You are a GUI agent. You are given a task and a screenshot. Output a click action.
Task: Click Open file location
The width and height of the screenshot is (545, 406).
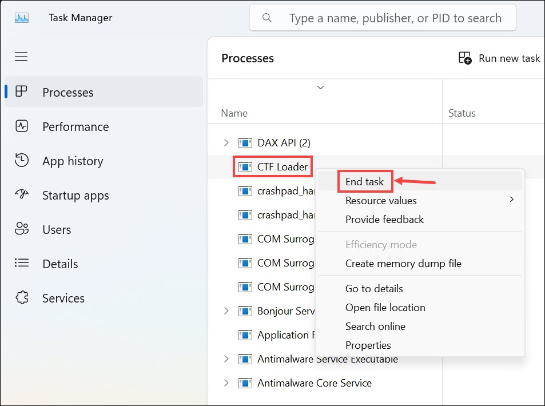[385, 307]
